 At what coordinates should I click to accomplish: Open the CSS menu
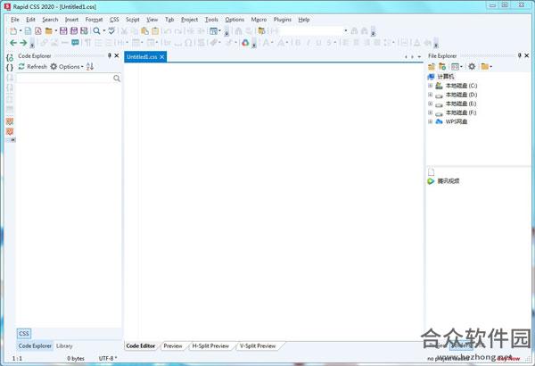pos(114,20)
